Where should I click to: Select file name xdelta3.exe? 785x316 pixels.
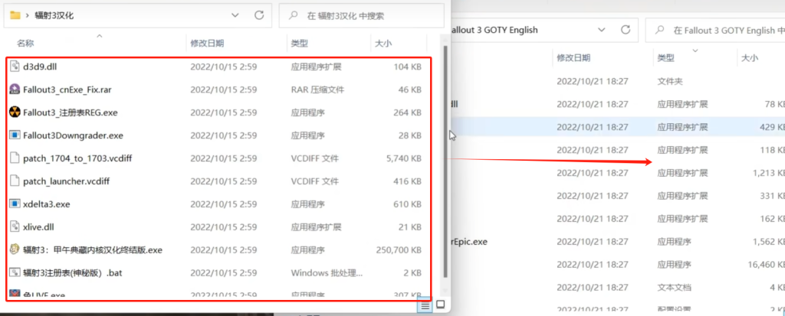coord(47,204)
